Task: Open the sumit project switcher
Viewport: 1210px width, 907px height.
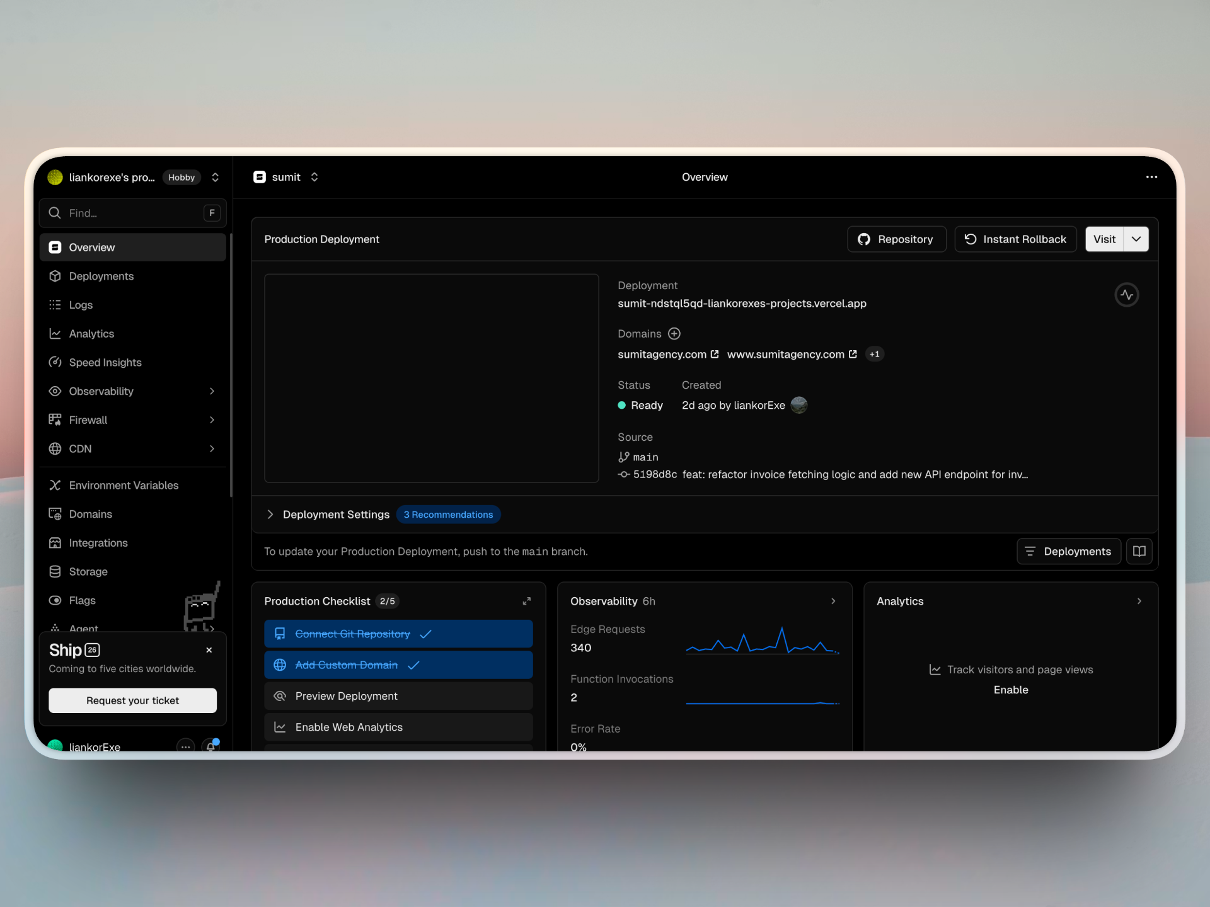Action: click(314, 177)
